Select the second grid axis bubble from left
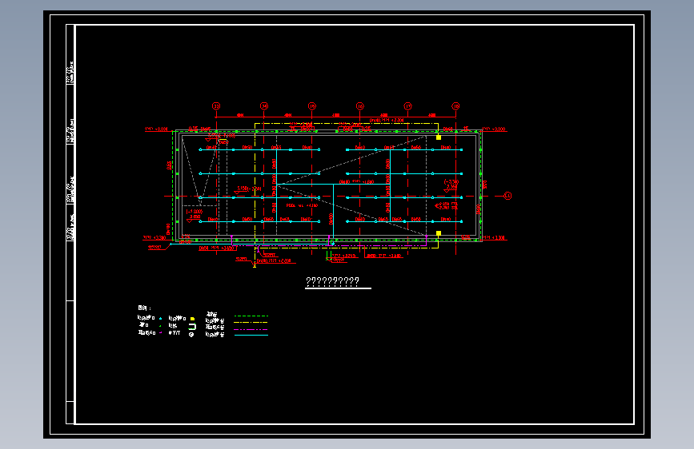 pyautogui.click(x=264, y=106)
